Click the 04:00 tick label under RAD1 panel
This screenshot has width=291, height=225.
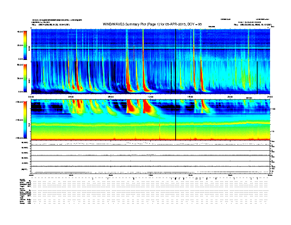pos(71,97)
